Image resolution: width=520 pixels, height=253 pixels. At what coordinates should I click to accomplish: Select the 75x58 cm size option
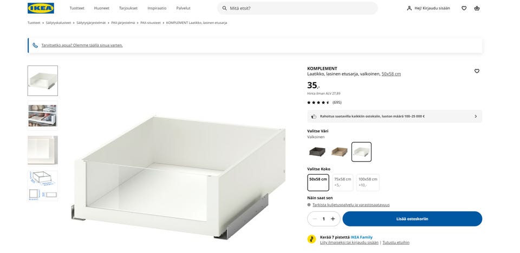tap(342, 183)
